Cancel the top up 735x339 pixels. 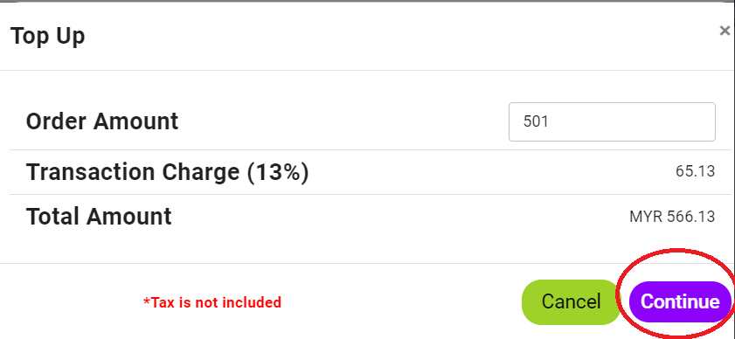[x=571, y=302]
